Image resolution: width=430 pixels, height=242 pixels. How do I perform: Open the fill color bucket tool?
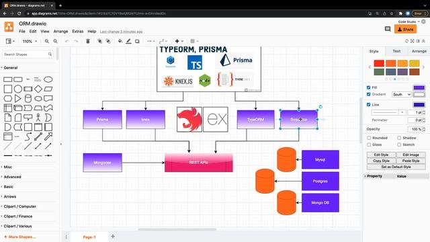point(120,41)
